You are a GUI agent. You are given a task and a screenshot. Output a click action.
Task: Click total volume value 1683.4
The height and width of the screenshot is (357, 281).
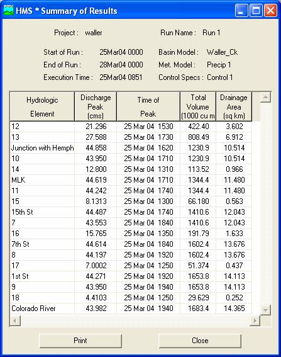coord(199,309)
